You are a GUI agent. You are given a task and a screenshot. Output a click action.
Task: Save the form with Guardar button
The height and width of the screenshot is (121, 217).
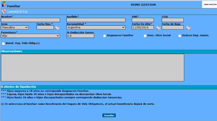(x=109, y=115)
